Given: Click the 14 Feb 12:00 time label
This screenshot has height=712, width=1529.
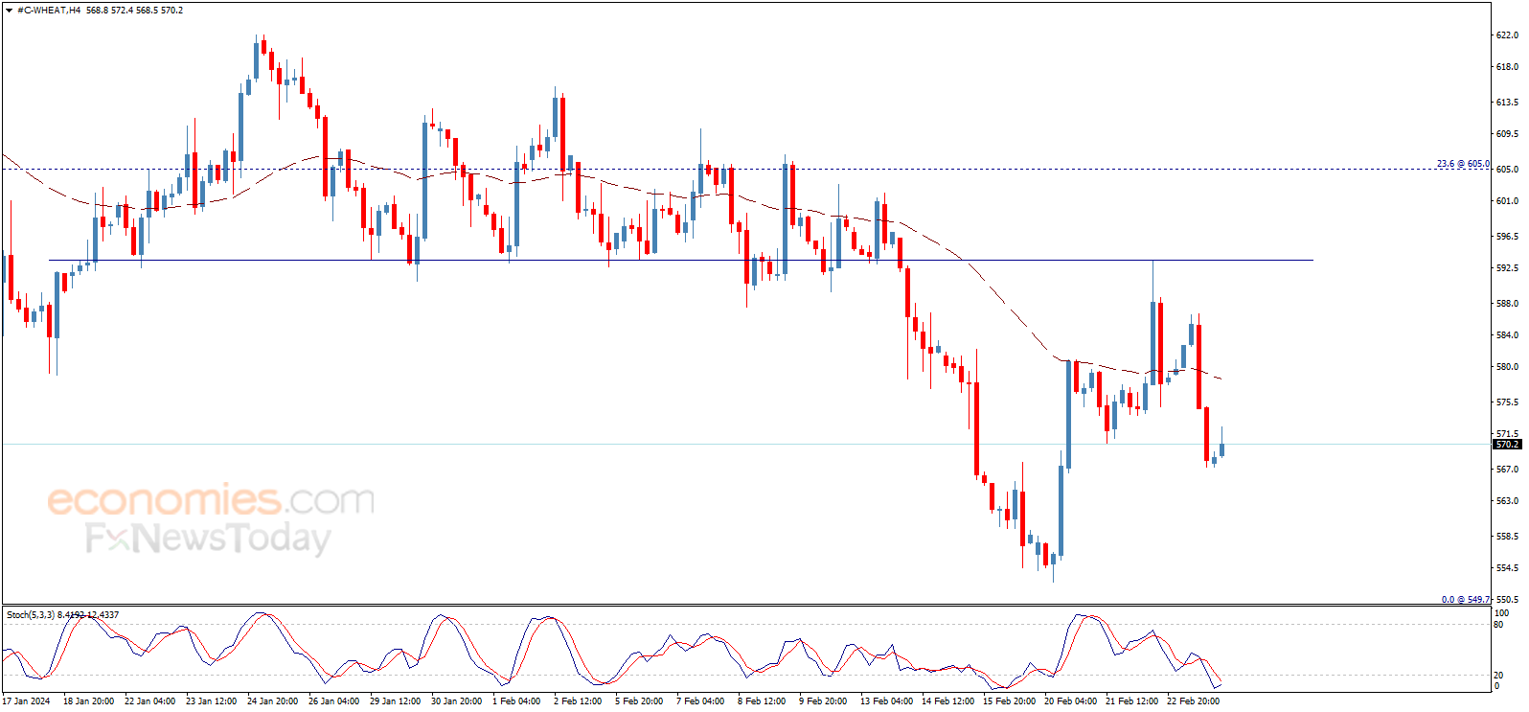Looking at the screenshot, I should pos(947,701).
